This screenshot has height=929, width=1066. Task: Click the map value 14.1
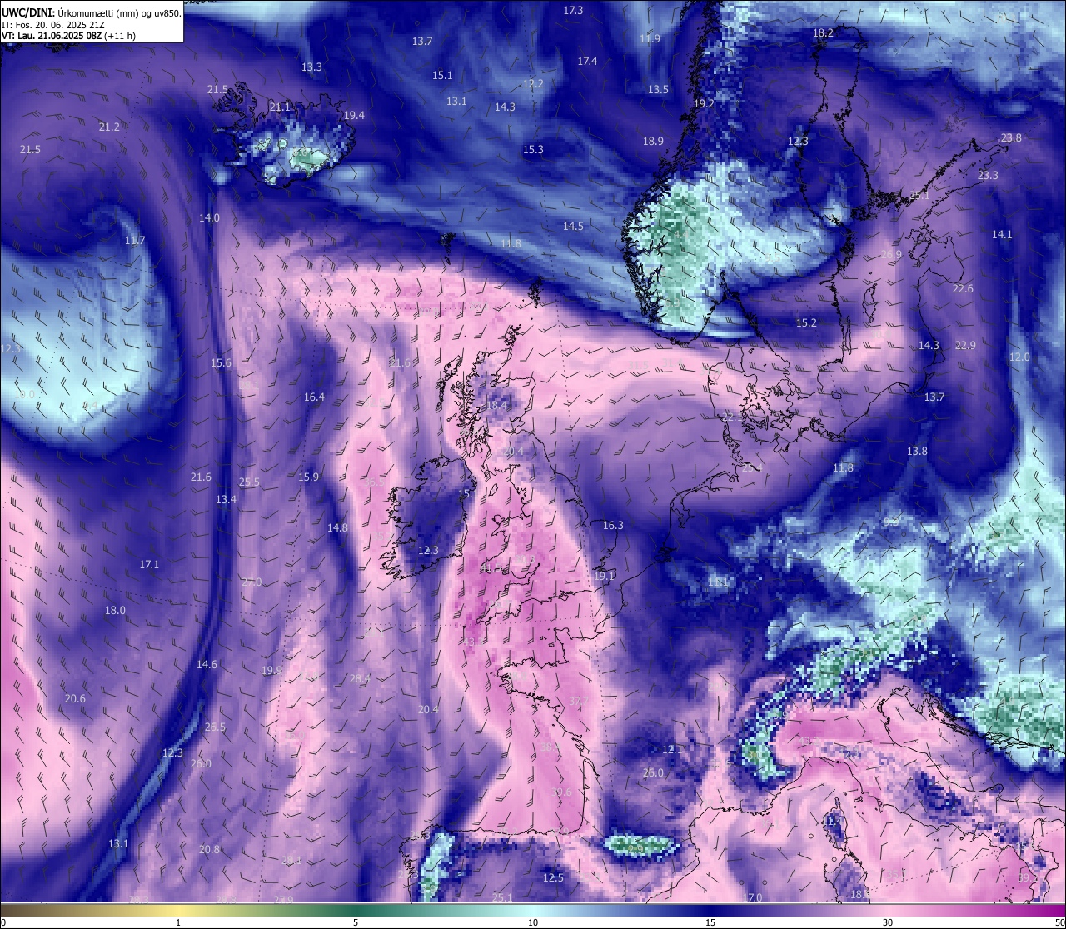(1002, 235)
